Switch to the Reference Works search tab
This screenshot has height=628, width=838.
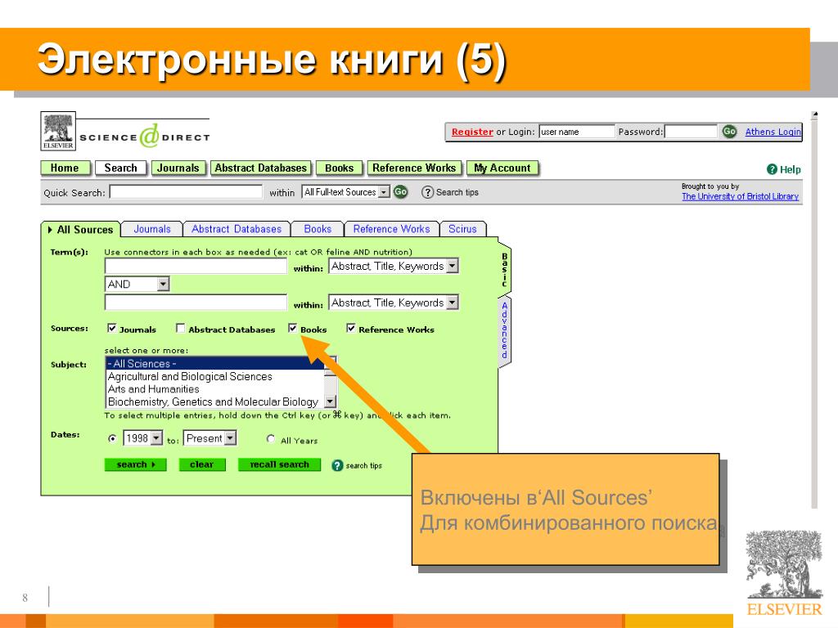[391, 229]
